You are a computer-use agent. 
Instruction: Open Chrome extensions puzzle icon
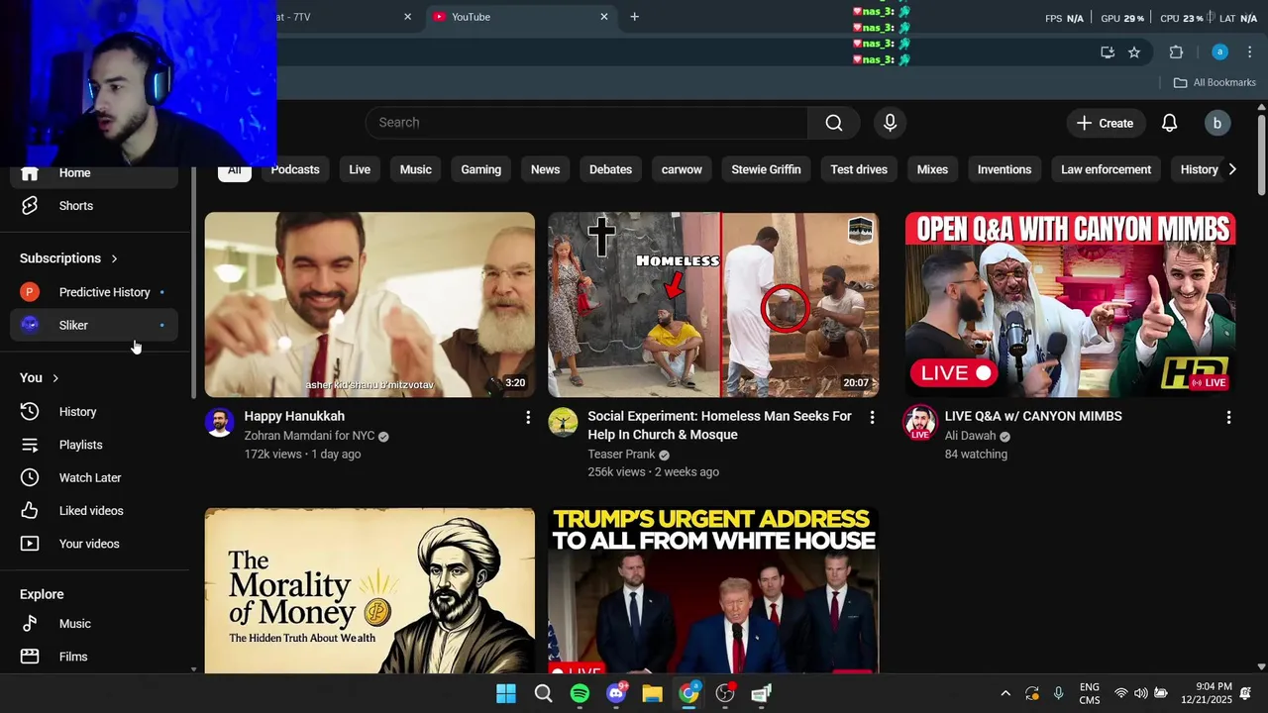[x=1176, y=52]
